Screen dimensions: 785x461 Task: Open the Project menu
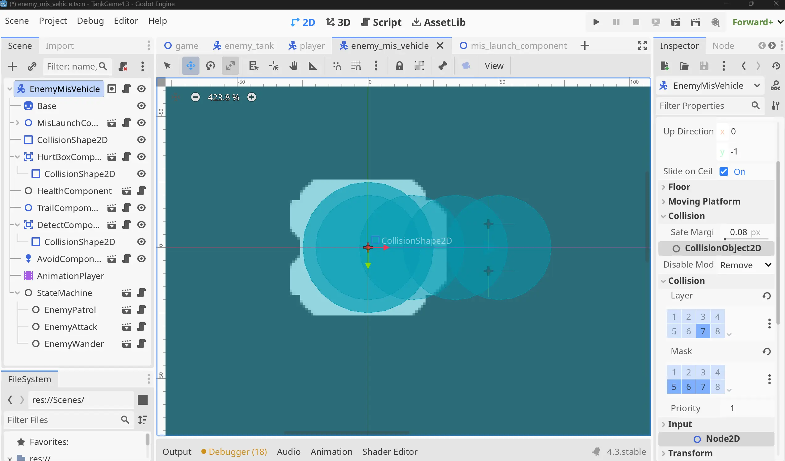tap(53, 21)
